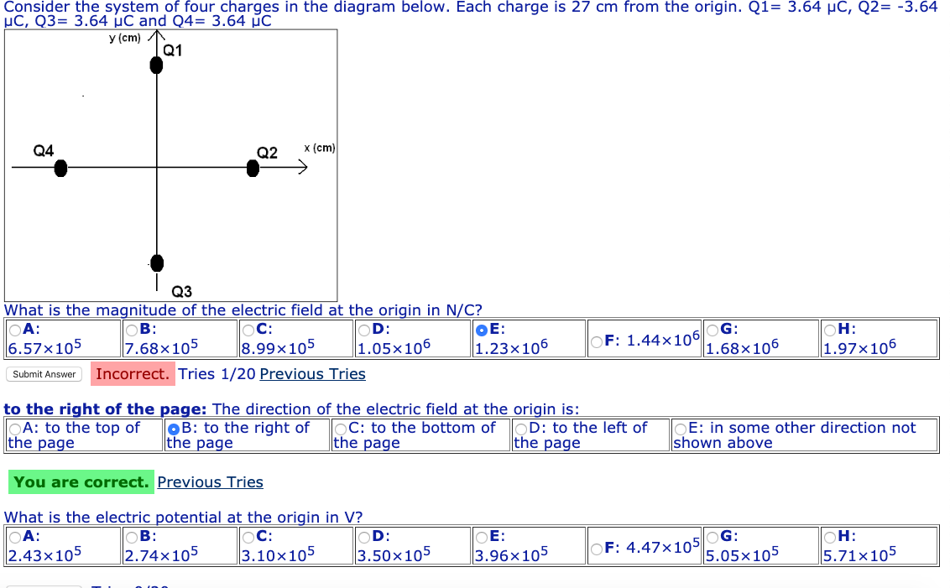Select potential option F: 4.47×10^5
950x588 pixels.
tap(597, 549)
